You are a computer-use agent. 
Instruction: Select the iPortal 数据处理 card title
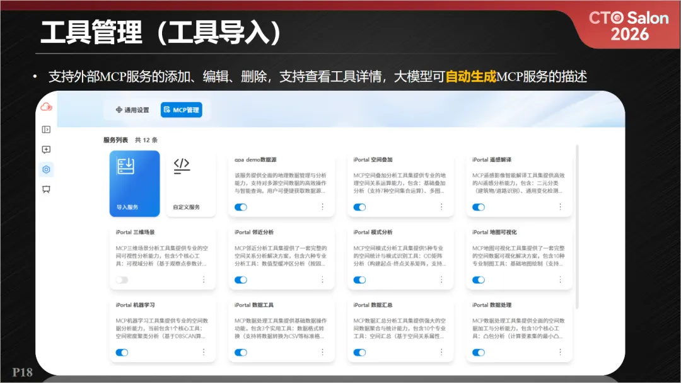[492, 305]
